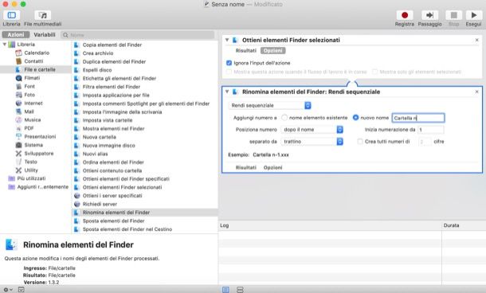Select the Calendario library category

click(x=37, y=53)
